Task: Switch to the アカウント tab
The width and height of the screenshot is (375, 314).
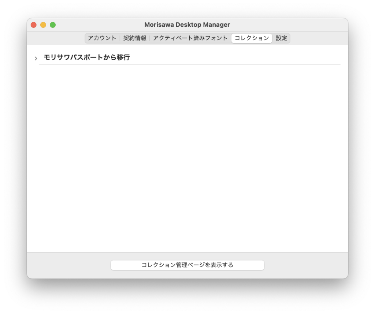Action: (x=102, y=38)
